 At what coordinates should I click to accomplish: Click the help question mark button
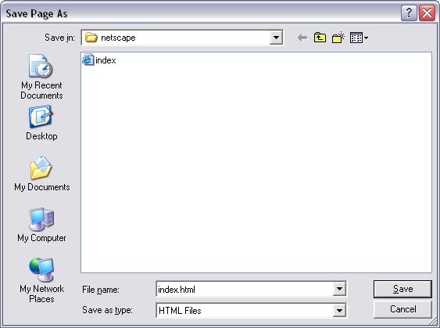coord(409,13)
